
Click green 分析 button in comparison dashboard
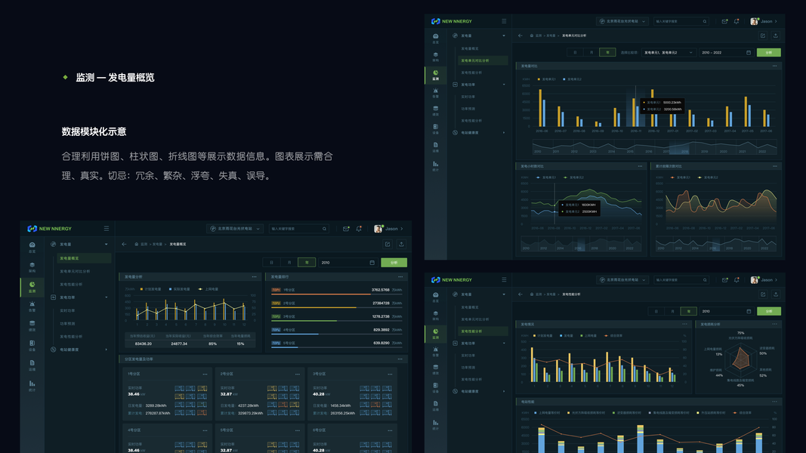(x=769, y=52)
